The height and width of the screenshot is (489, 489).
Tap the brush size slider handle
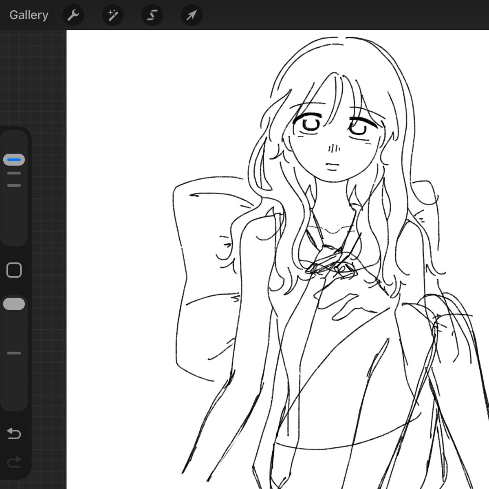point(14,160)
